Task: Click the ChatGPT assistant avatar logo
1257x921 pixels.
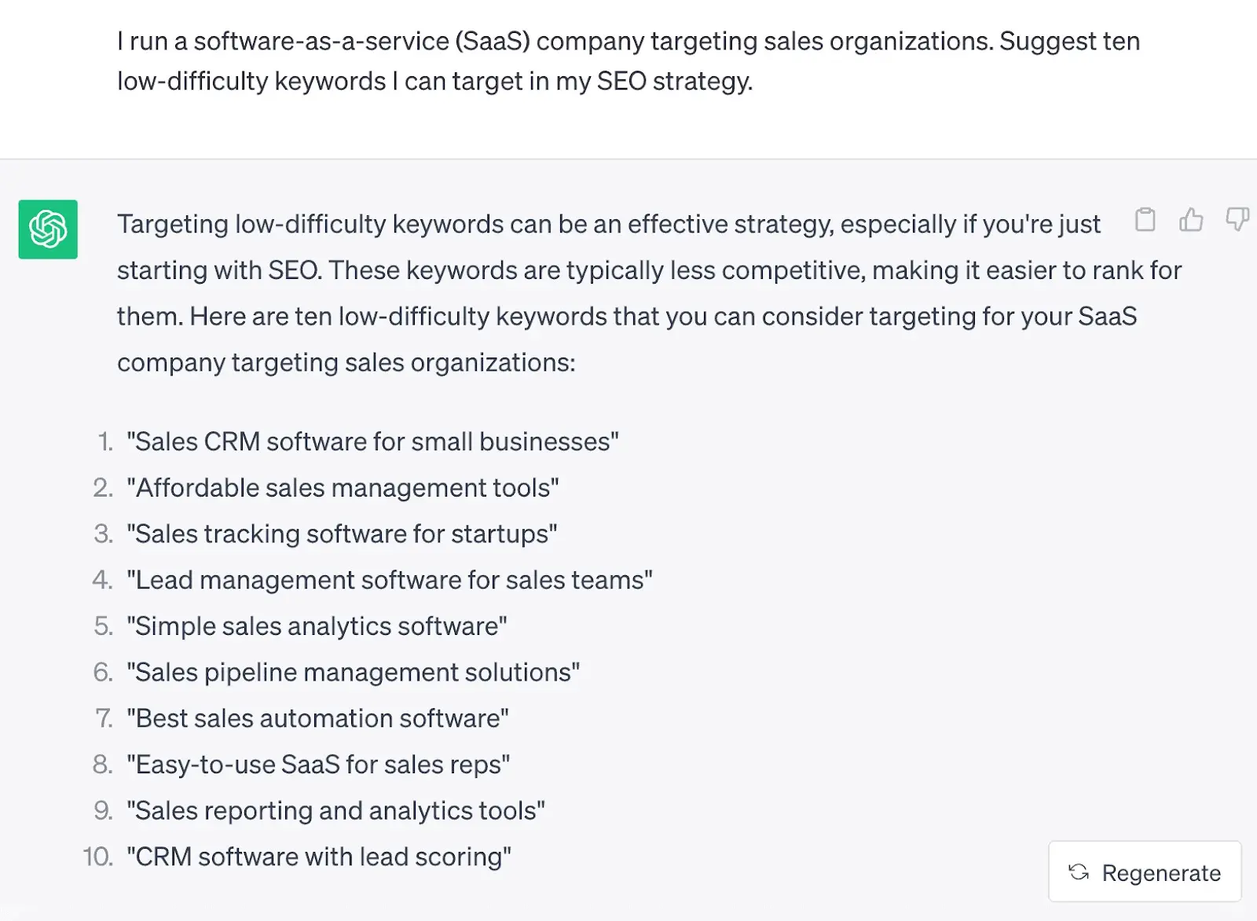Action: [x=47, y=229]
